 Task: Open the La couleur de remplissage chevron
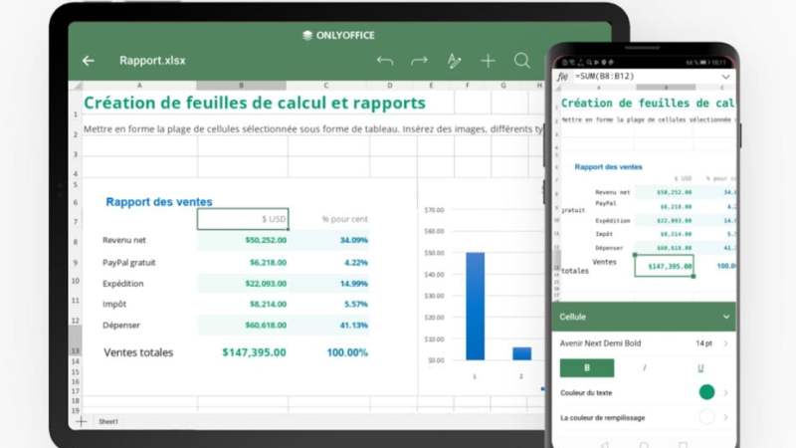(726, 417)
